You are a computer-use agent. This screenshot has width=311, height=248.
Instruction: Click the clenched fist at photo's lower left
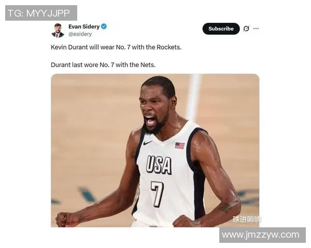point(65,220)
